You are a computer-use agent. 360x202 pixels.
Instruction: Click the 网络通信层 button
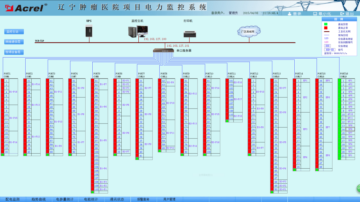14,42
